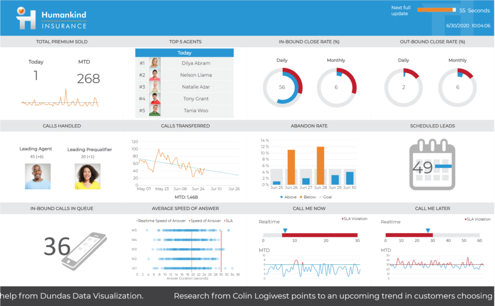
Task: Select the Daily gauge under In-Bound Close Rate
Action: 282,87
